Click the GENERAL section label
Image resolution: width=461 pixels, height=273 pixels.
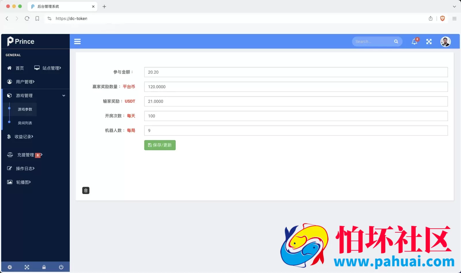click(x=13, y=55)
